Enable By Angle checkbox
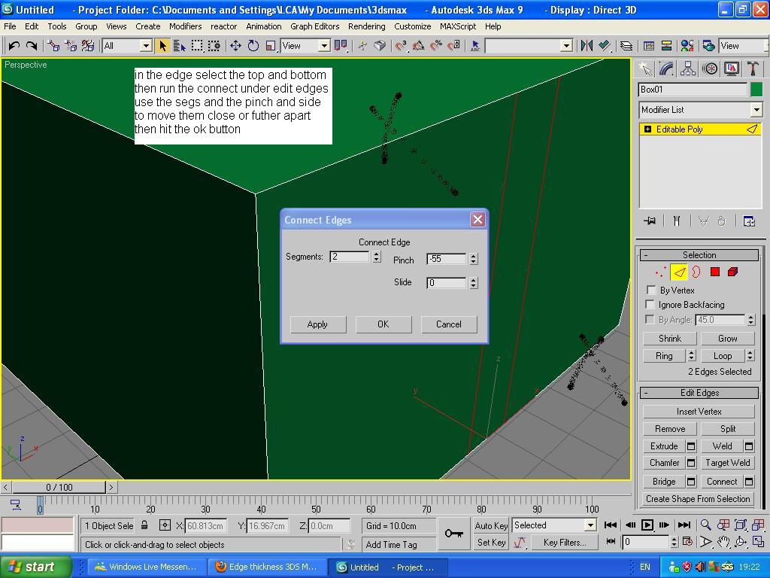 click(650, 319)
